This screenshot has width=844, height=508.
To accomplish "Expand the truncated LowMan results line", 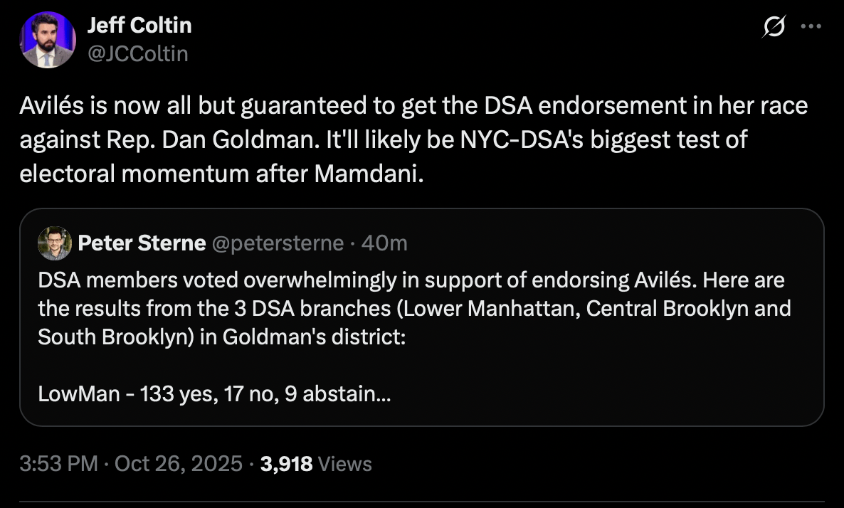I will pyautogui.click(x=213, y=393).
